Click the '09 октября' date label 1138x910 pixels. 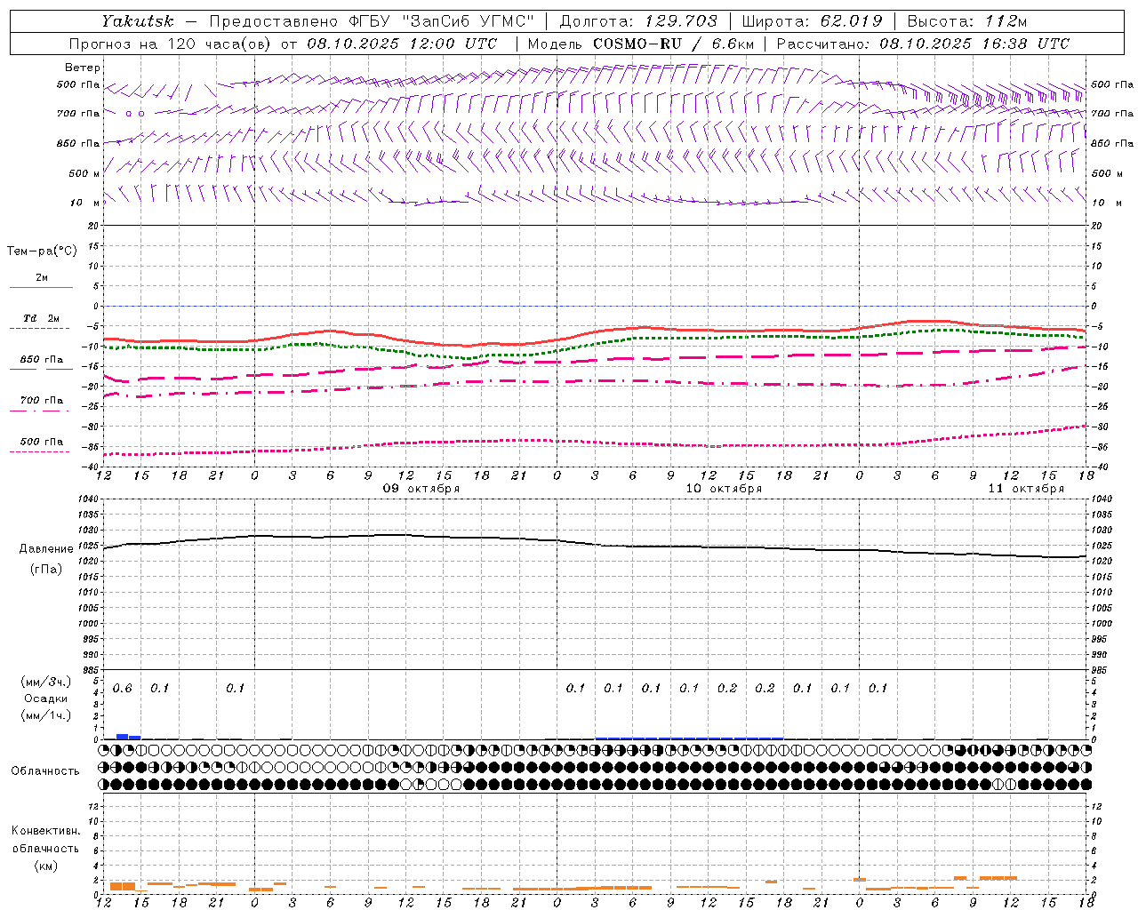tap(421, 489)
